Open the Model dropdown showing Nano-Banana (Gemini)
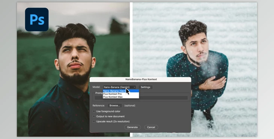 click(x=119, y=87)
